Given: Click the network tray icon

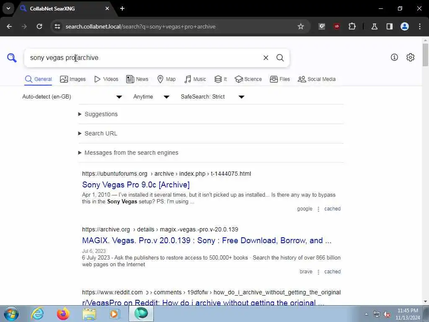Looking at the screenshot, I should (x=377, y=314).
